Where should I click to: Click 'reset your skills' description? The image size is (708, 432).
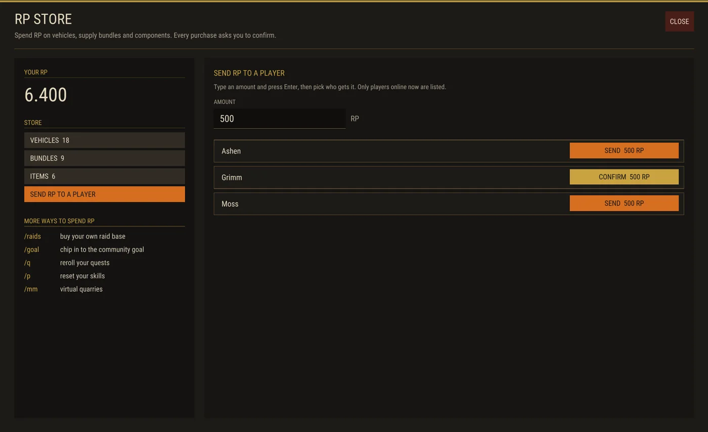point(82,276)
